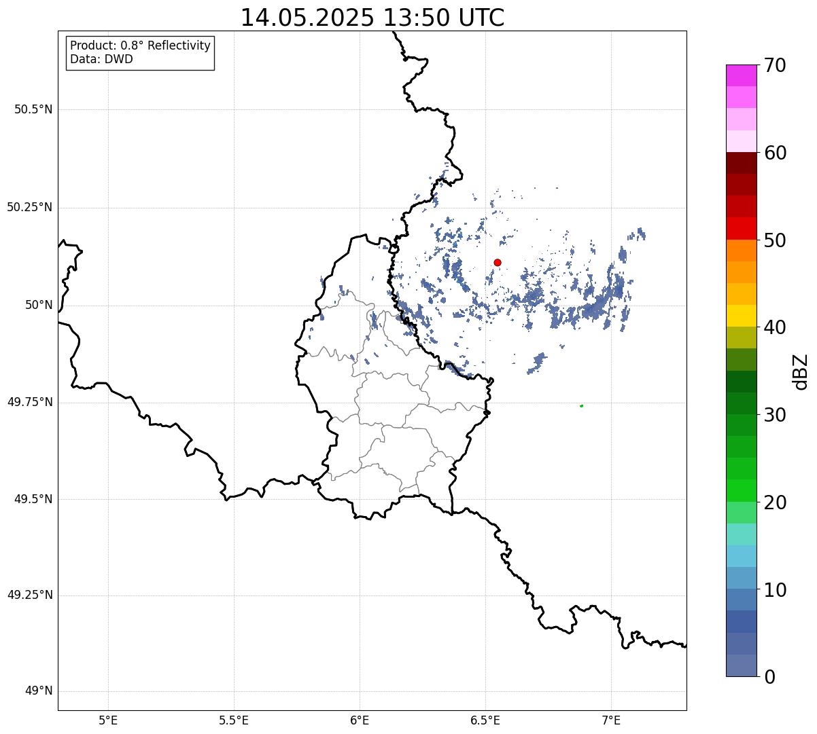
Task: Pick the slate blue swatch at colorbar bottom
Action: coord(741,665)
